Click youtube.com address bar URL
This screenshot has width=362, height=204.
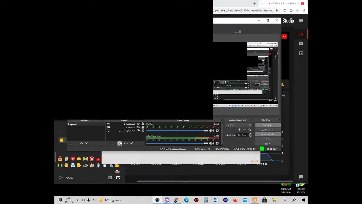(243, 10)
